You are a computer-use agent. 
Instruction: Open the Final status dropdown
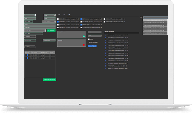(x=95, y=32)
